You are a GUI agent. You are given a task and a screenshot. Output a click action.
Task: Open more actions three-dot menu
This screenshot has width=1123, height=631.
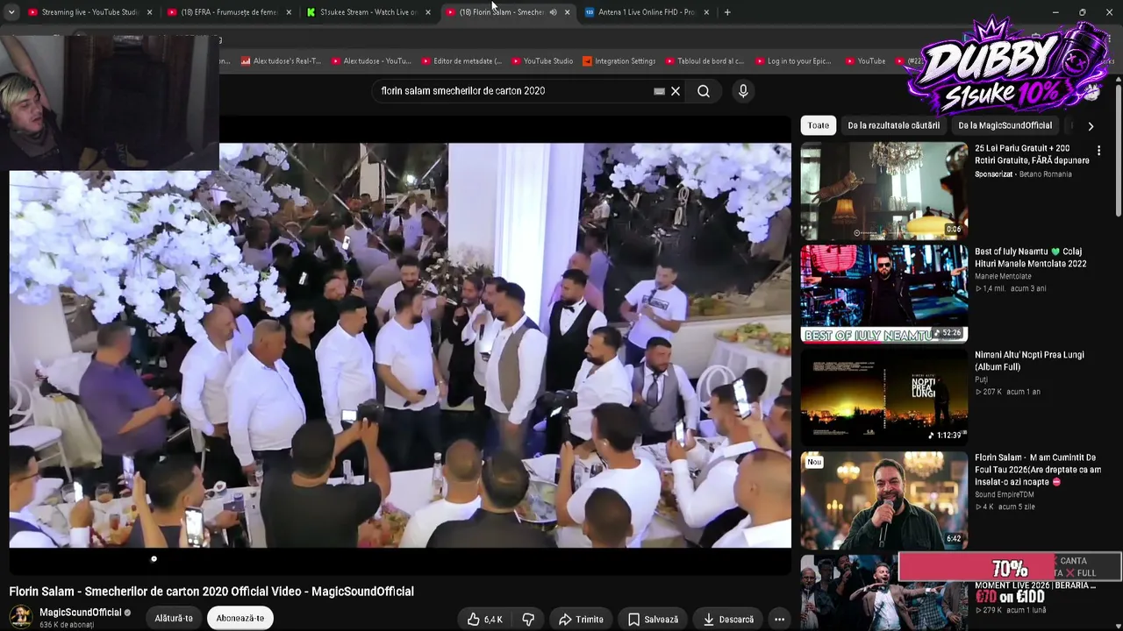779,620
